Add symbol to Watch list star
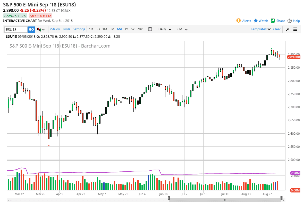This screenshot has width=303, height=203. click(256, 21)
